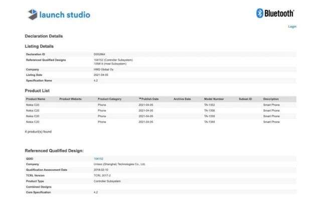Open QDID 104152 link
Screen dimensions: 321x201
[x=97, y=158]
